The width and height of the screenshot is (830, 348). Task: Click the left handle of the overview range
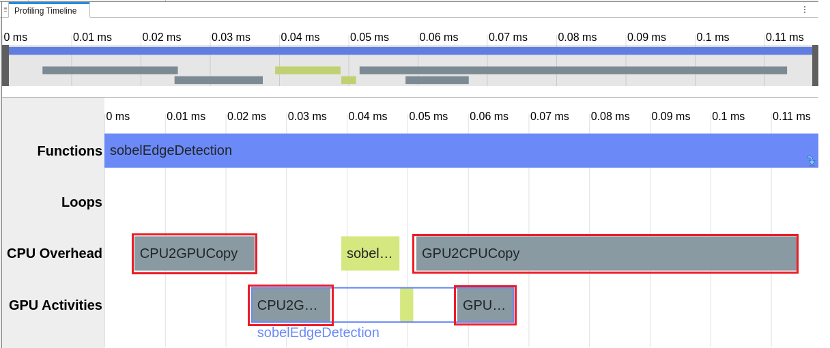(5, 66)
